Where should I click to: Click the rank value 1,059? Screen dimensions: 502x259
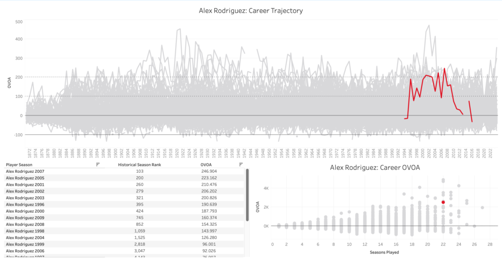point(140,231)
